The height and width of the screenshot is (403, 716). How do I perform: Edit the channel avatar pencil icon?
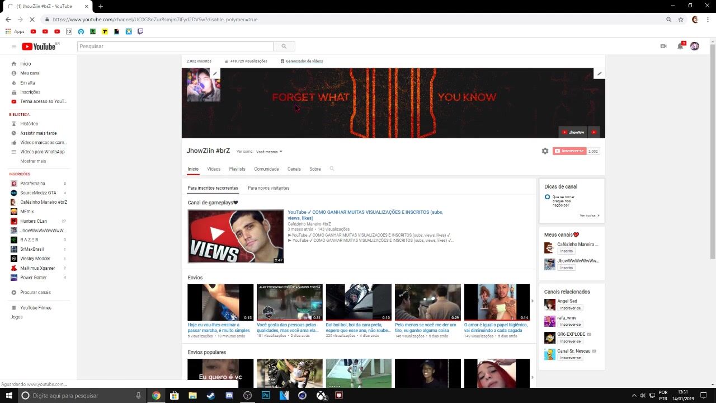[215, 73]
